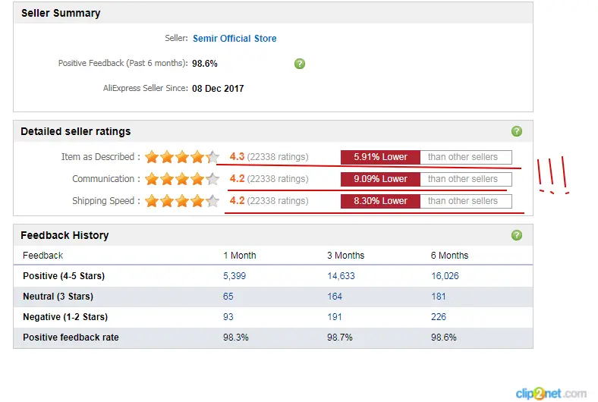598x402 pixels.
Task: Click the 9.09% Lower badge
Action: [x=380, y=179]
